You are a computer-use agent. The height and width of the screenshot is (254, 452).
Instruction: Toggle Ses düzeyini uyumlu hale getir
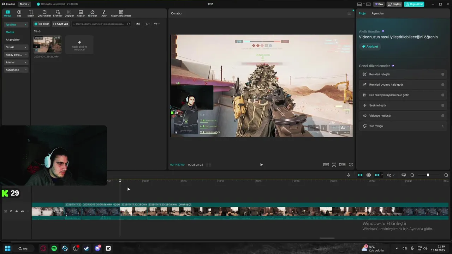443,95
